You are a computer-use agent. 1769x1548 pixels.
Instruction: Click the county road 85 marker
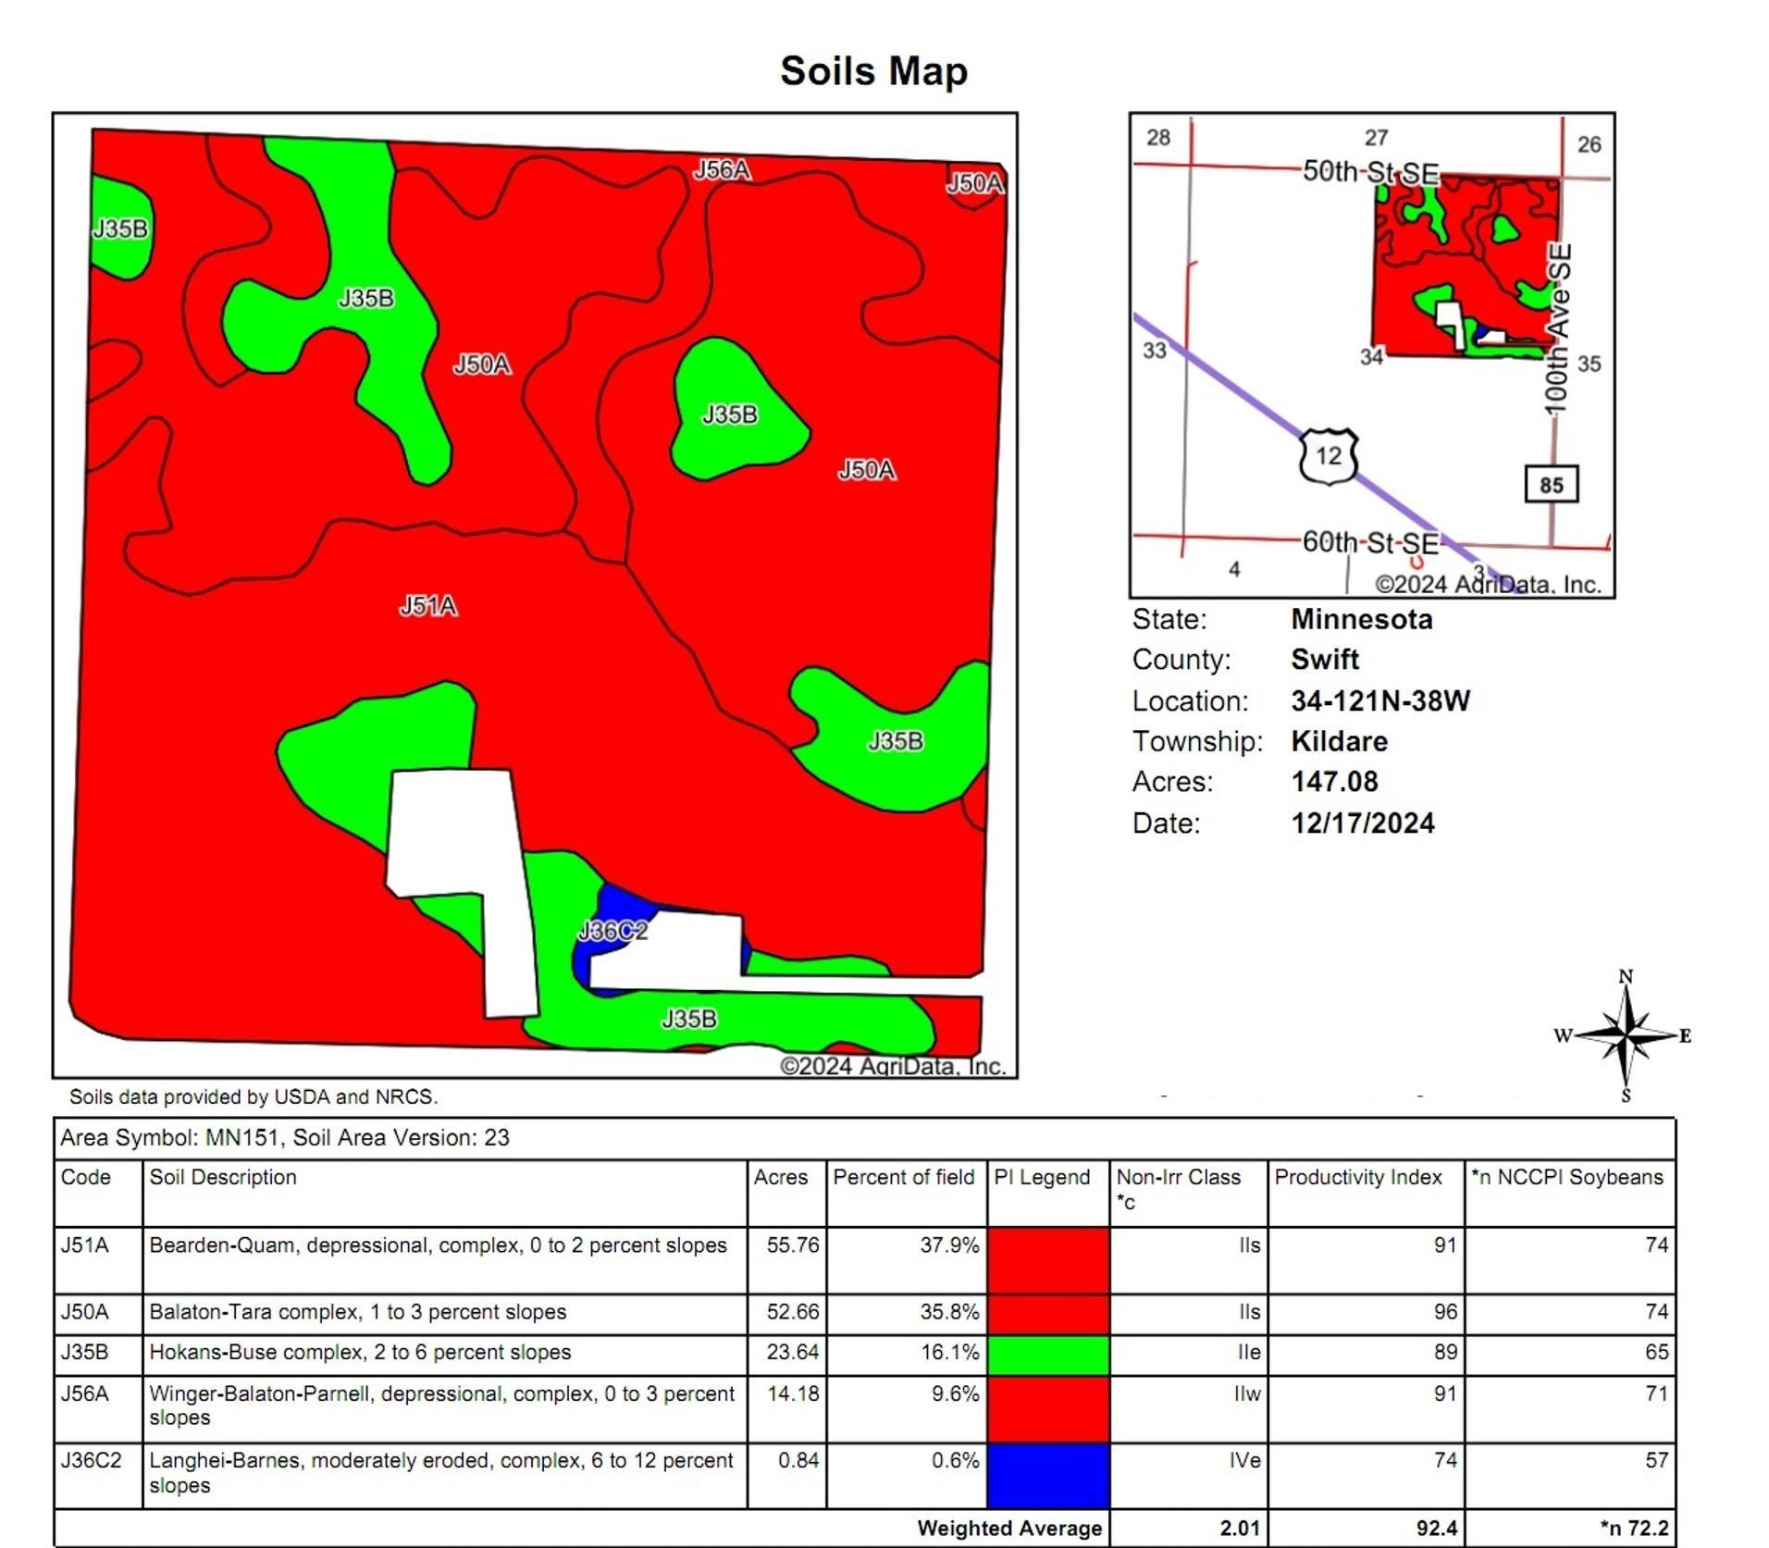[x=1552, y=485]
